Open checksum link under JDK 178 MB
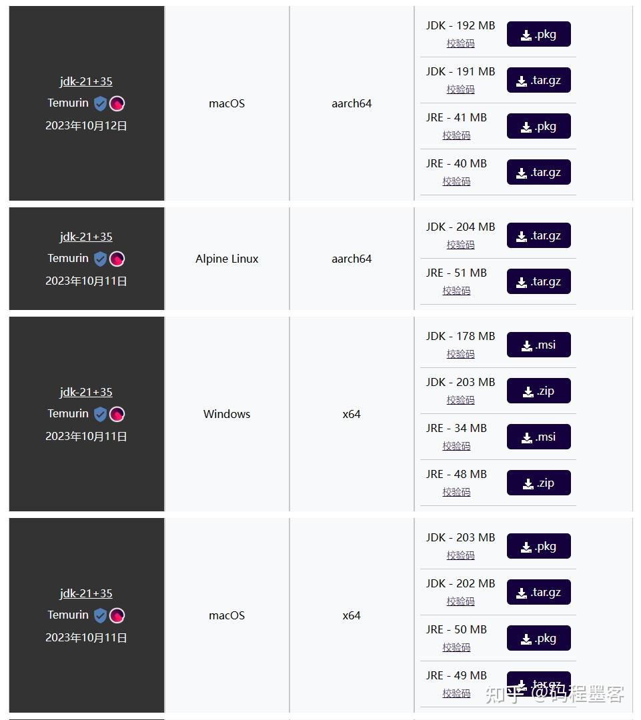This screenshot has width=641, height=720. (x=460, y=354)
